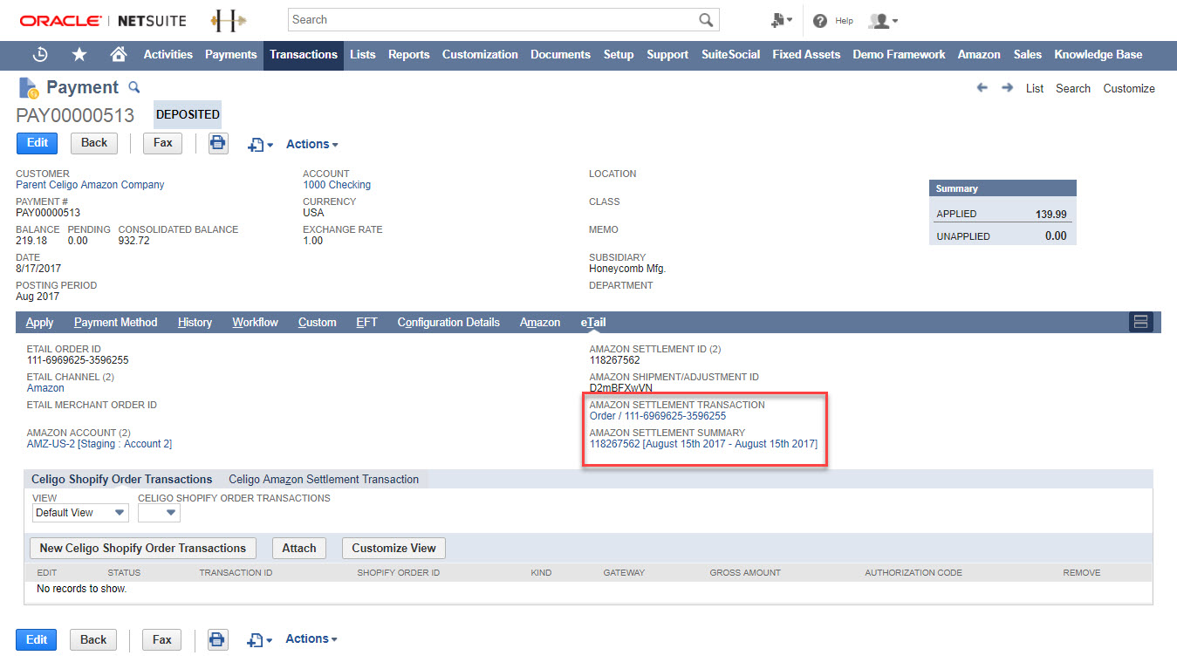The width and height of the screenshot is (1177, 669).
Task: Go to previous record with left arrow
Action: click(982, 88)
